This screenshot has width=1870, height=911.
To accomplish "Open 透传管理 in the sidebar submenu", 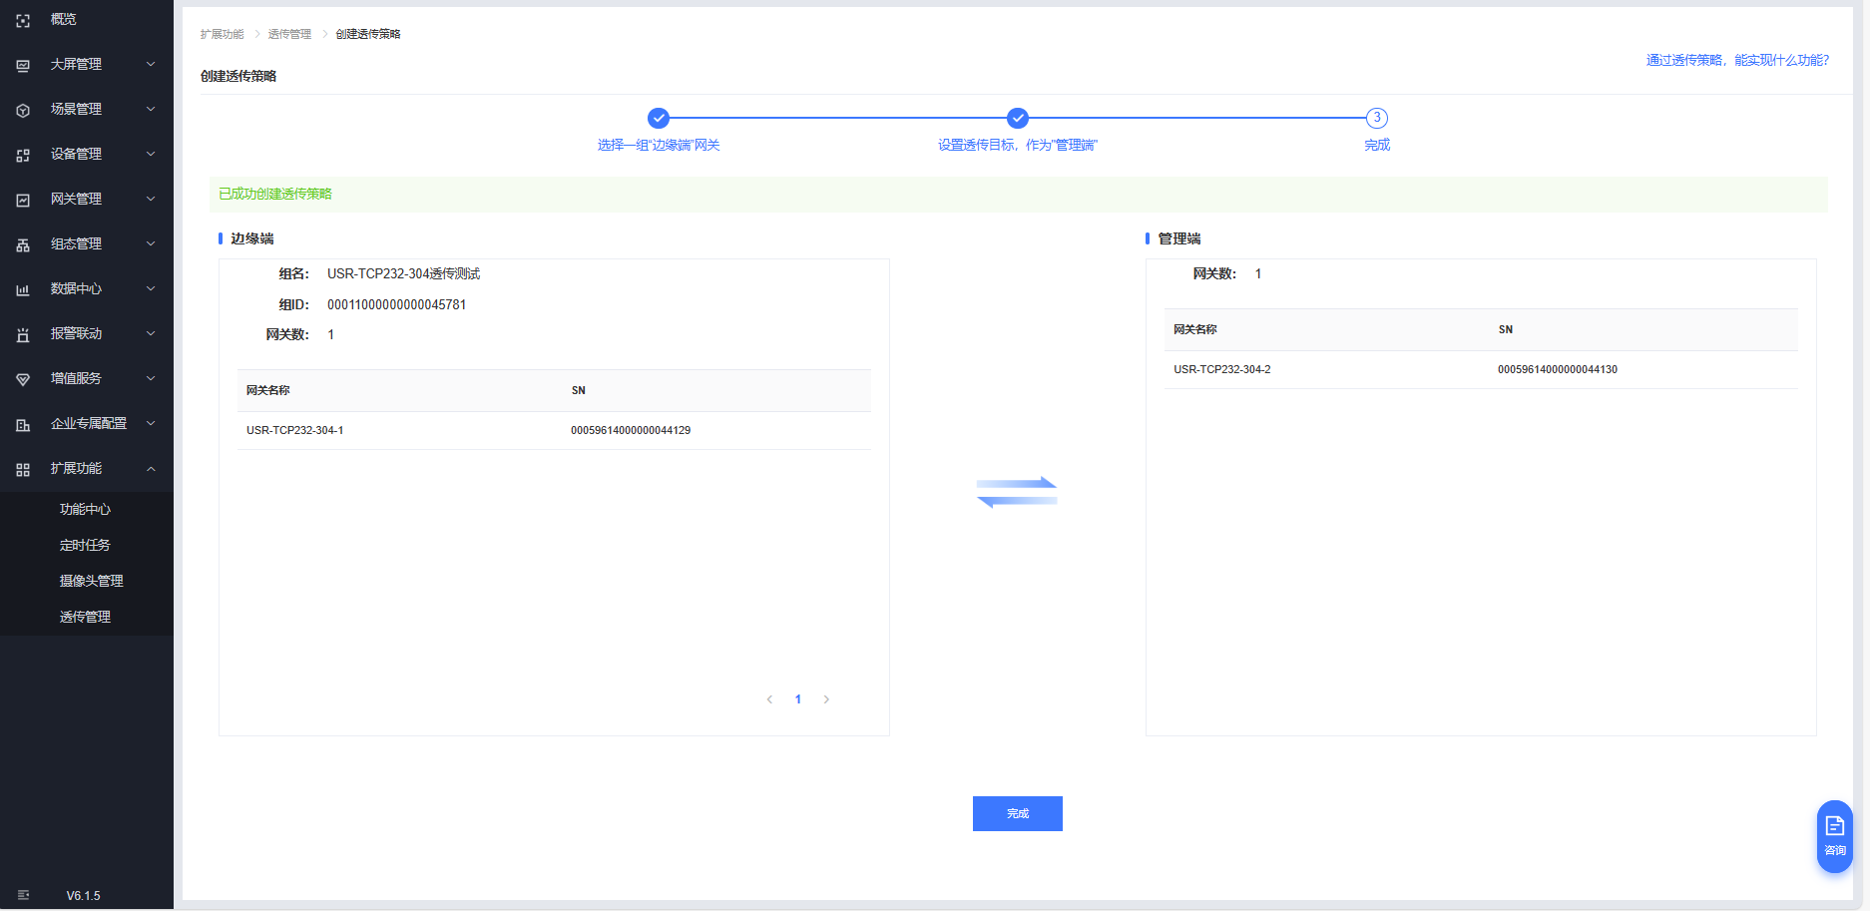I will point(85,617).
